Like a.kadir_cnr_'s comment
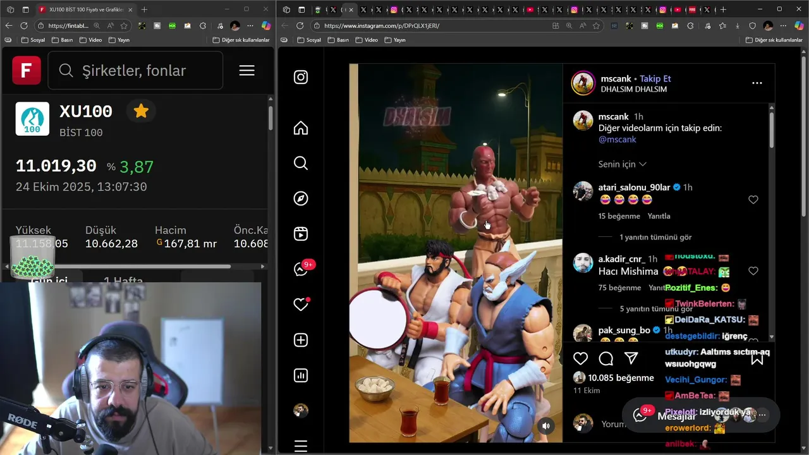809x455 pixels. tap(753, 270)
